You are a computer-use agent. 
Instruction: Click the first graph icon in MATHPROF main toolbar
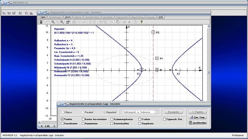point(4,13)
